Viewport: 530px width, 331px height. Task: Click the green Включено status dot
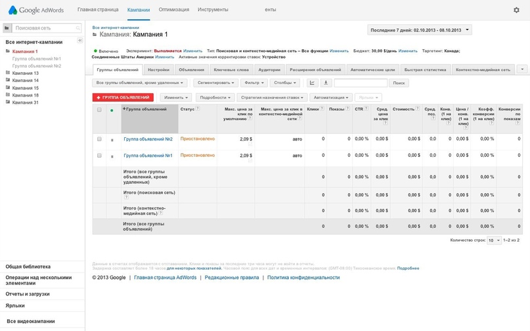click(95, 51)
